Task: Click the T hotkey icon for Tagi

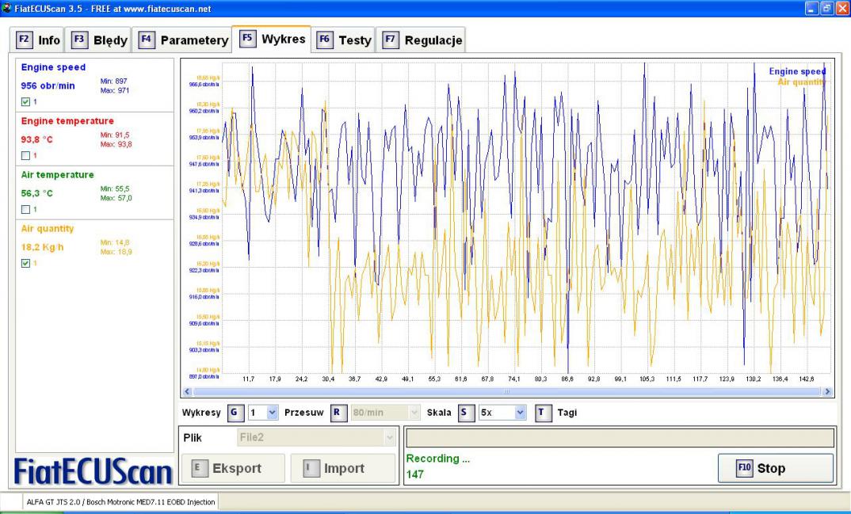Action: tap(543, 413)
